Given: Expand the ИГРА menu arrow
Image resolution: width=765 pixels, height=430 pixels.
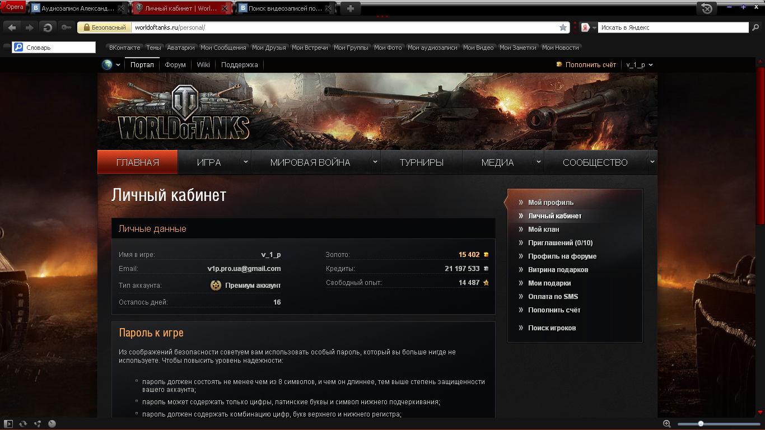Looking at the screenshot, I should pos(245,162).
